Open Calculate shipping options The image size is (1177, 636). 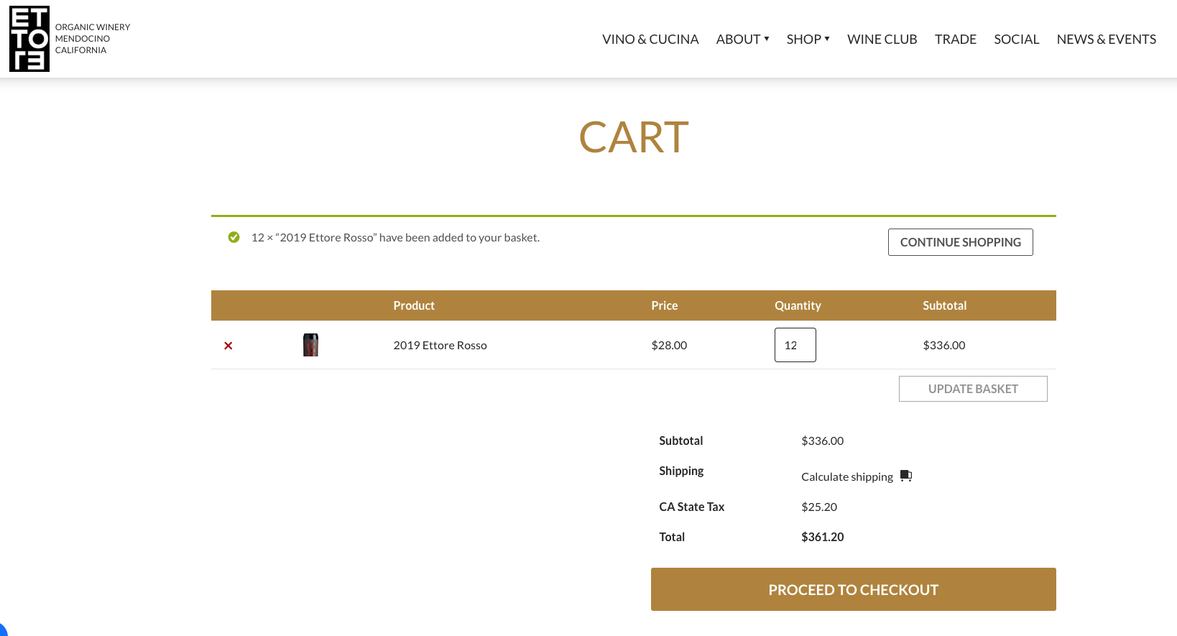(846, 476)
